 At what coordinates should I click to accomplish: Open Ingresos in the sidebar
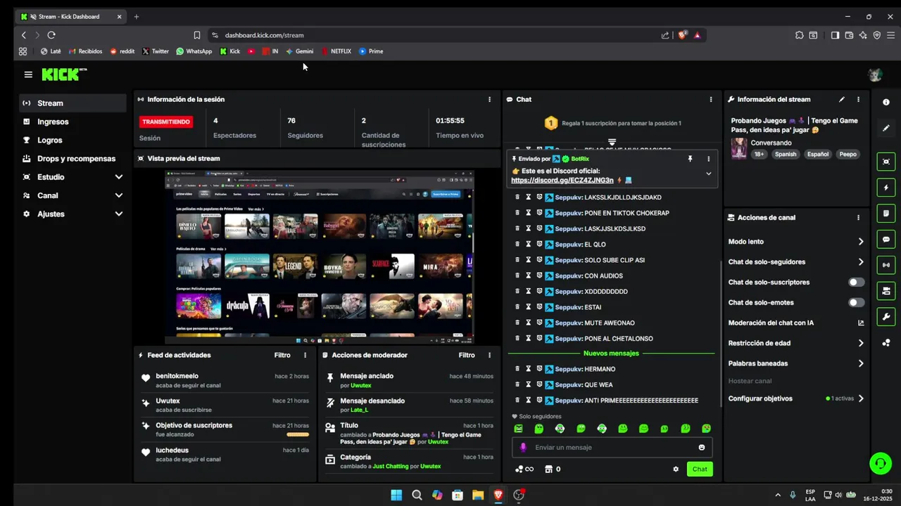pyautogui.click(x=73, y=122)
